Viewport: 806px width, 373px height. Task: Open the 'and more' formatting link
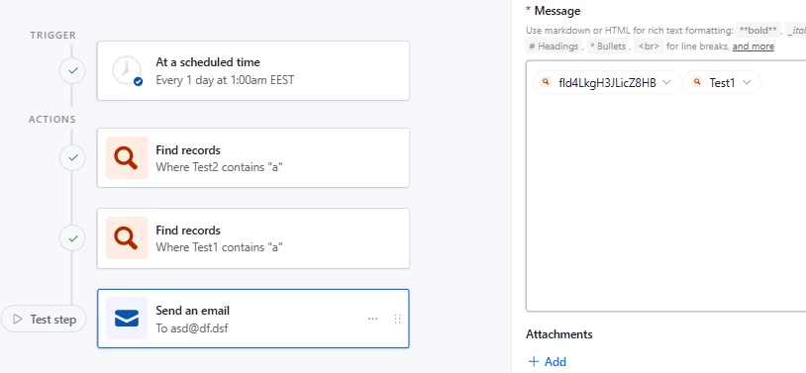click(x=754, y=47)
